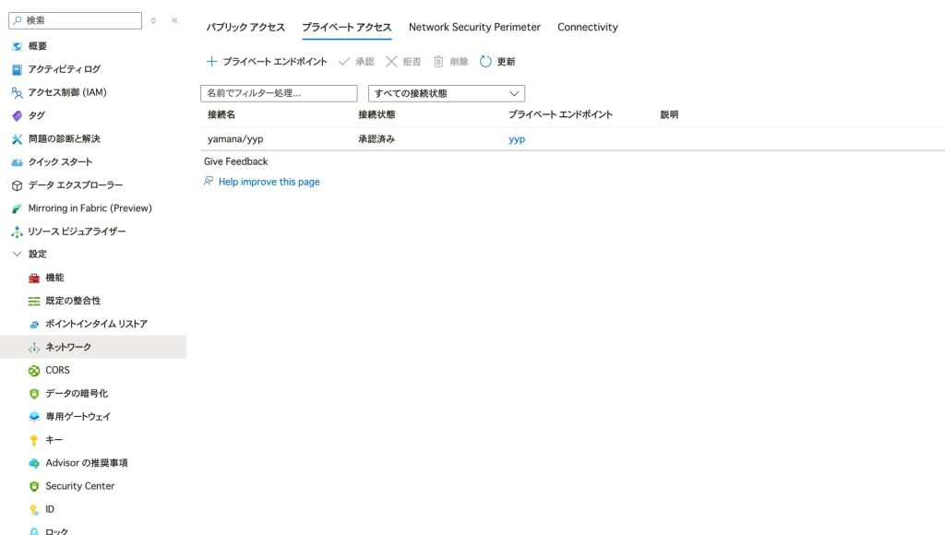945x535 pixels.
Task: Click the キー yellow key icon
Action: (x=34, y=440)
